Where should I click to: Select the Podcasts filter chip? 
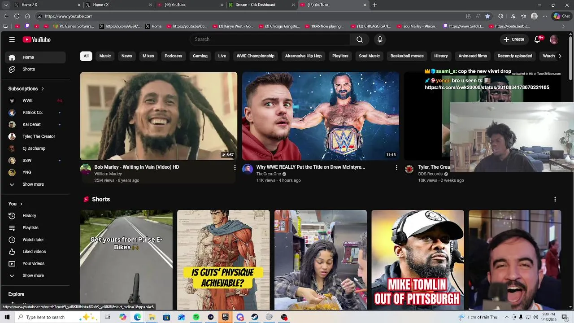click(x=174, y=56)
